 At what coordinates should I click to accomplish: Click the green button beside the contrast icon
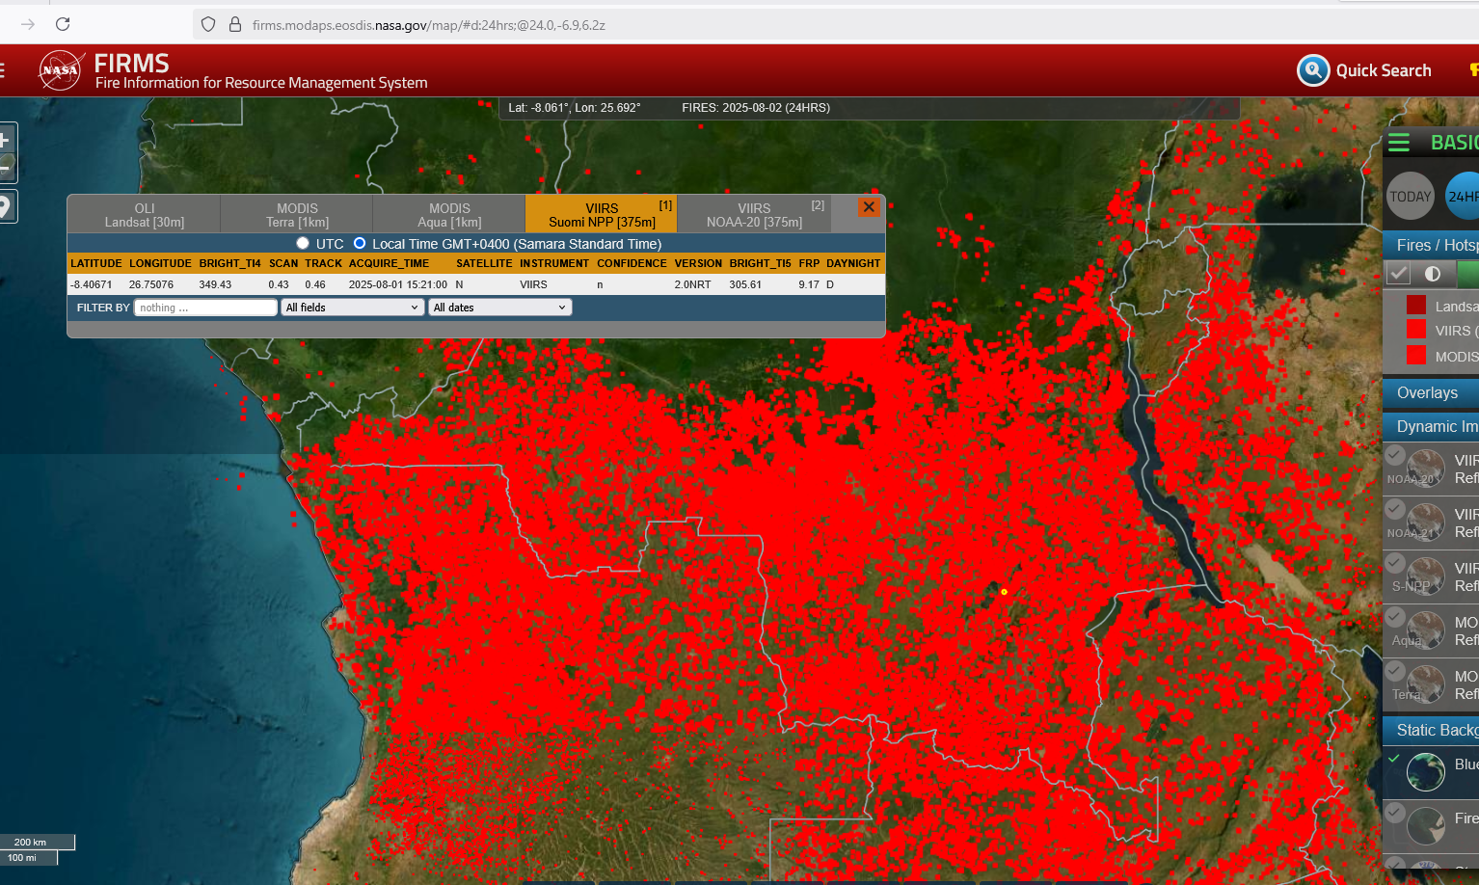(1467, 274)
